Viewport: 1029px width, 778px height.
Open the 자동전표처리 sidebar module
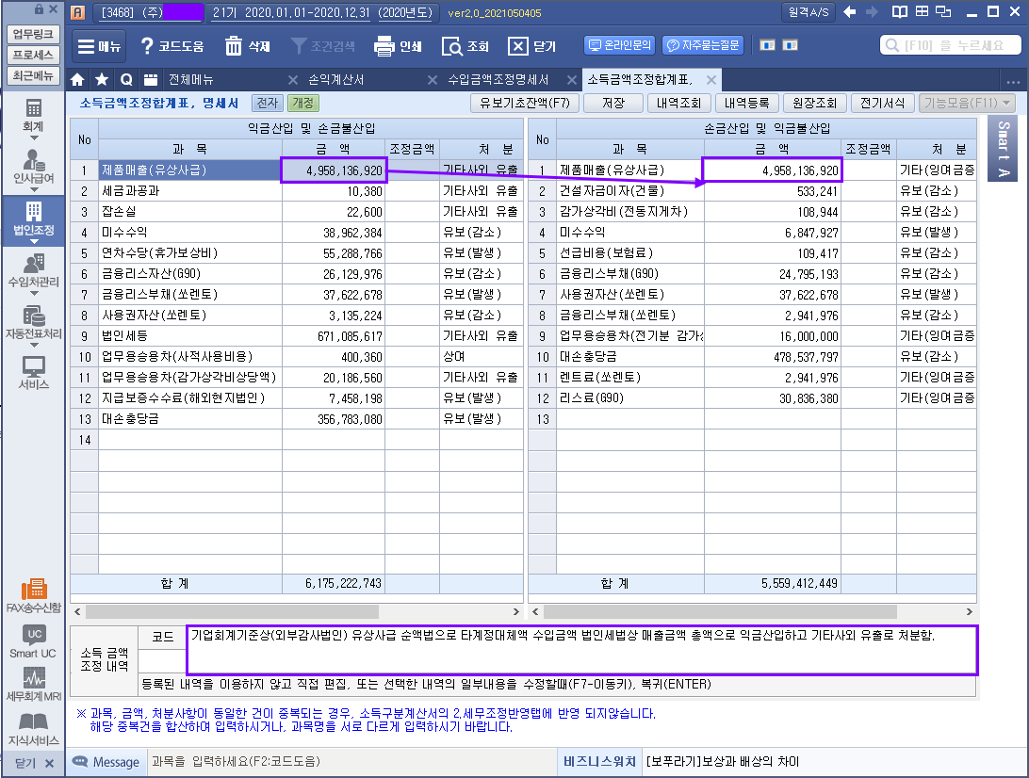click(x=33, y=322)
